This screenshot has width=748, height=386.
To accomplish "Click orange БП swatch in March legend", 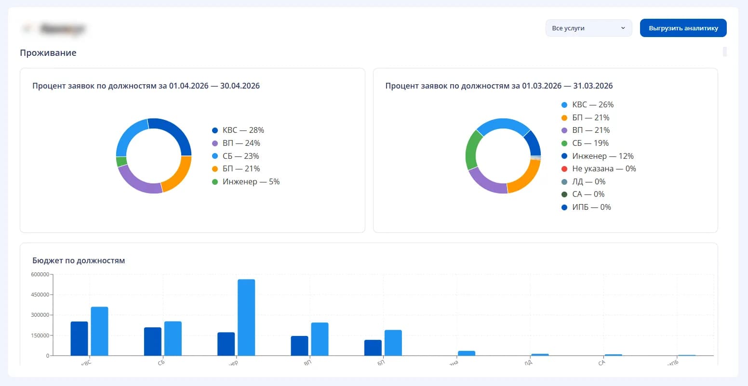I will (x=564, y=117).
